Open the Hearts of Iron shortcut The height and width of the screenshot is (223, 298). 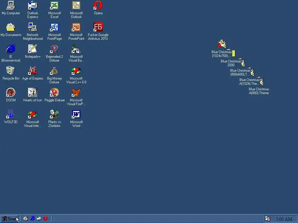[x=33, y=92]
